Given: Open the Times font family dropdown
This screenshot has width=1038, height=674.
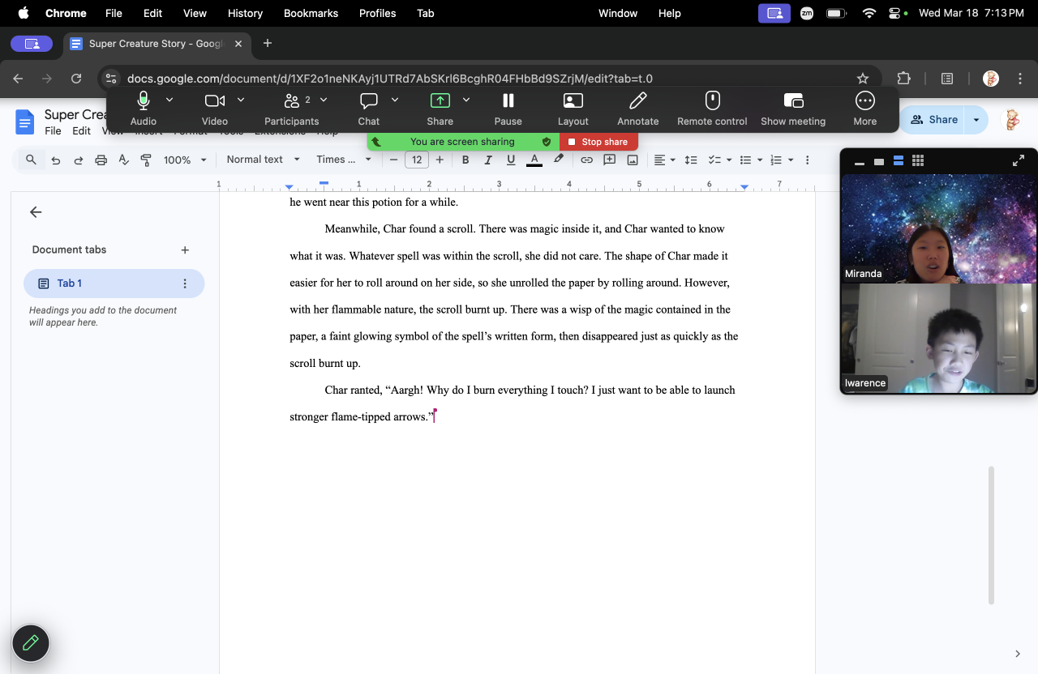Looking at the screenshot, I should tap(343, 160).
